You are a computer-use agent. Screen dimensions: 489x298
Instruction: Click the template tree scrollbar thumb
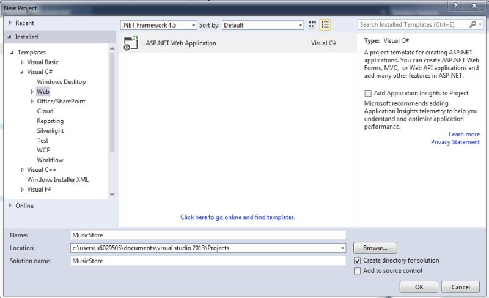(112, 102)
